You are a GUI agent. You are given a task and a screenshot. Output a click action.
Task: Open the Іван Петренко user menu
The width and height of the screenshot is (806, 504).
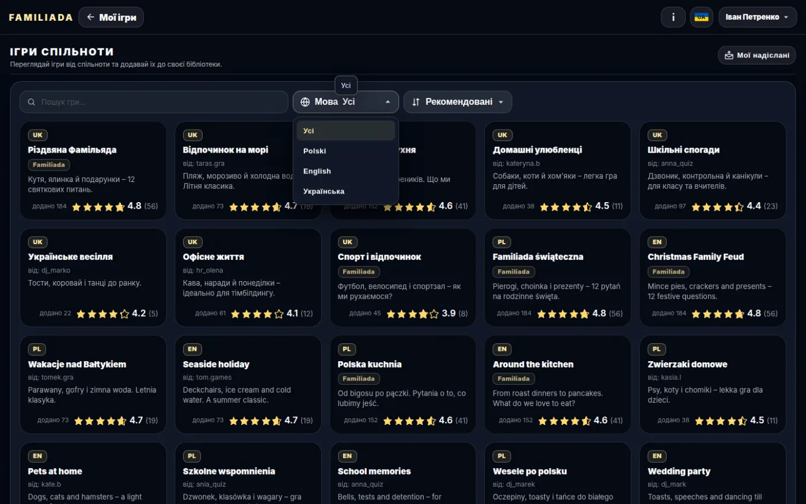click(757, 17)
